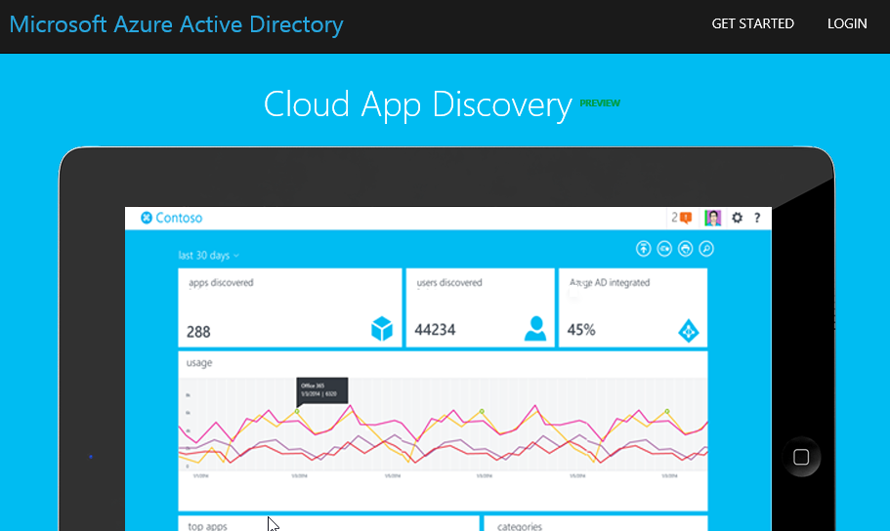
Task: Click the diamond Azure AD icon in tile
Action: (689, 331)
